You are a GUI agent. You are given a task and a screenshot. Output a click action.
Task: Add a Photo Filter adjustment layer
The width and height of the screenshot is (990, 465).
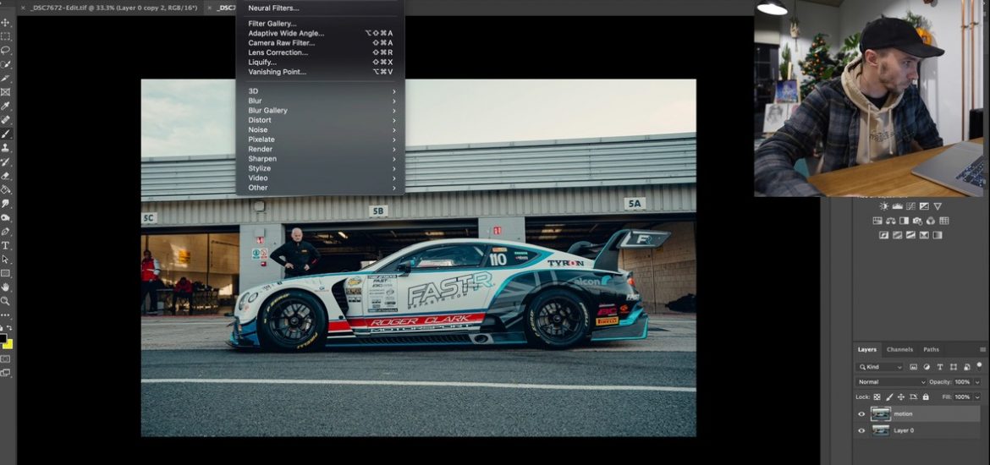(x=916, y=221)
